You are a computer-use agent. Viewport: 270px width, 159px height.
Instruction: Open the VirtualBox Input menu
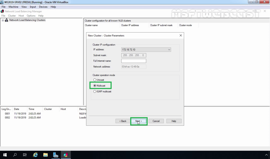point(33,7)
